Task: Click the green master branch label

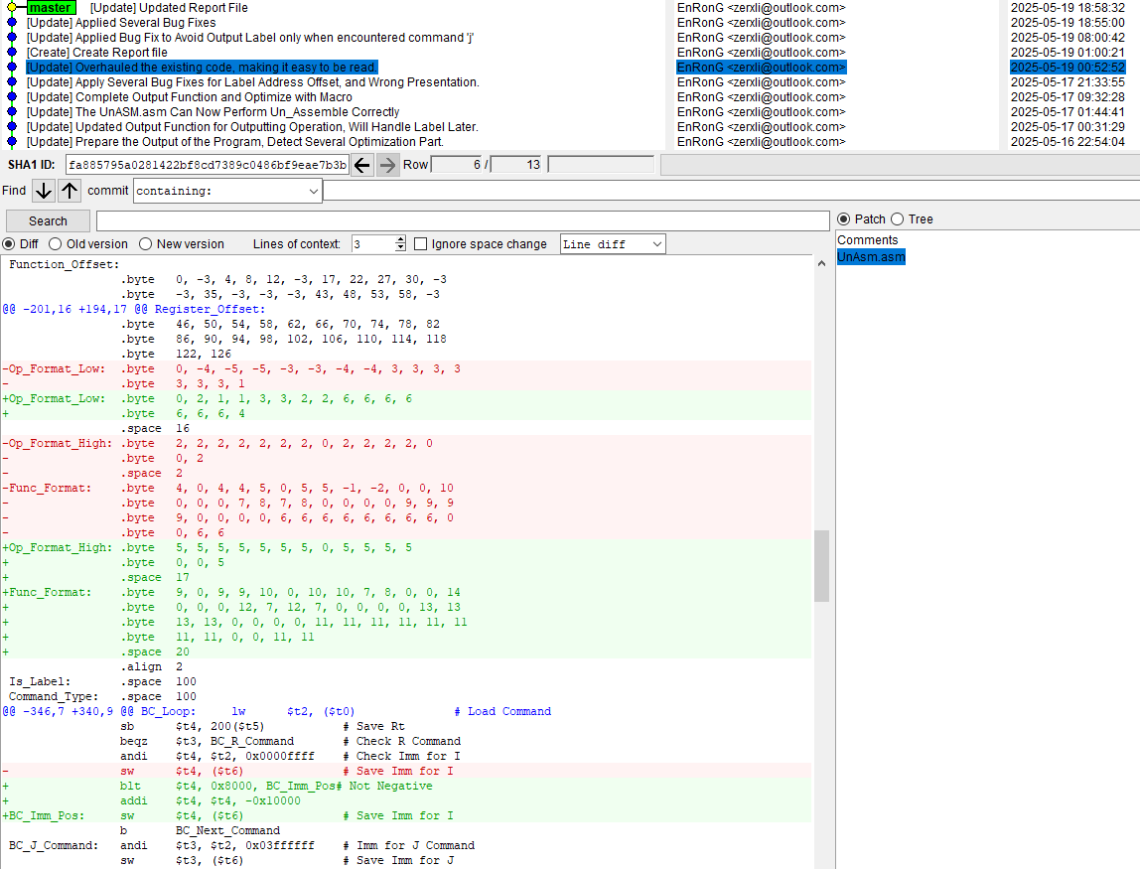Action: pos(49,8)
